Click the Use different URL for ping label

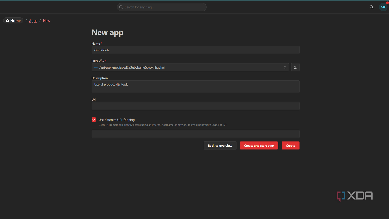click(116, 120)
